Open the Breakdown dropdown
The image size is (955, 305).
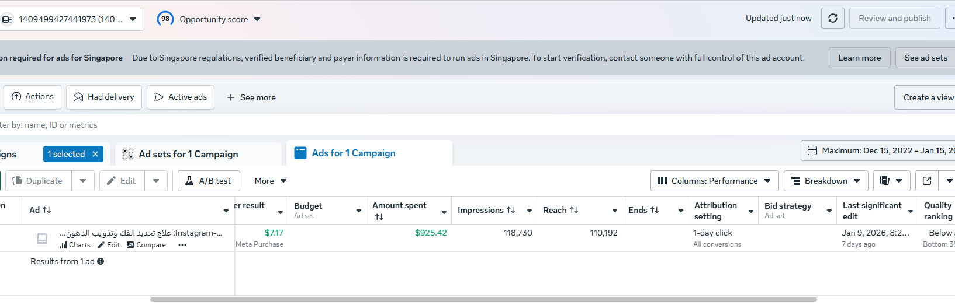tap(825, 181)
